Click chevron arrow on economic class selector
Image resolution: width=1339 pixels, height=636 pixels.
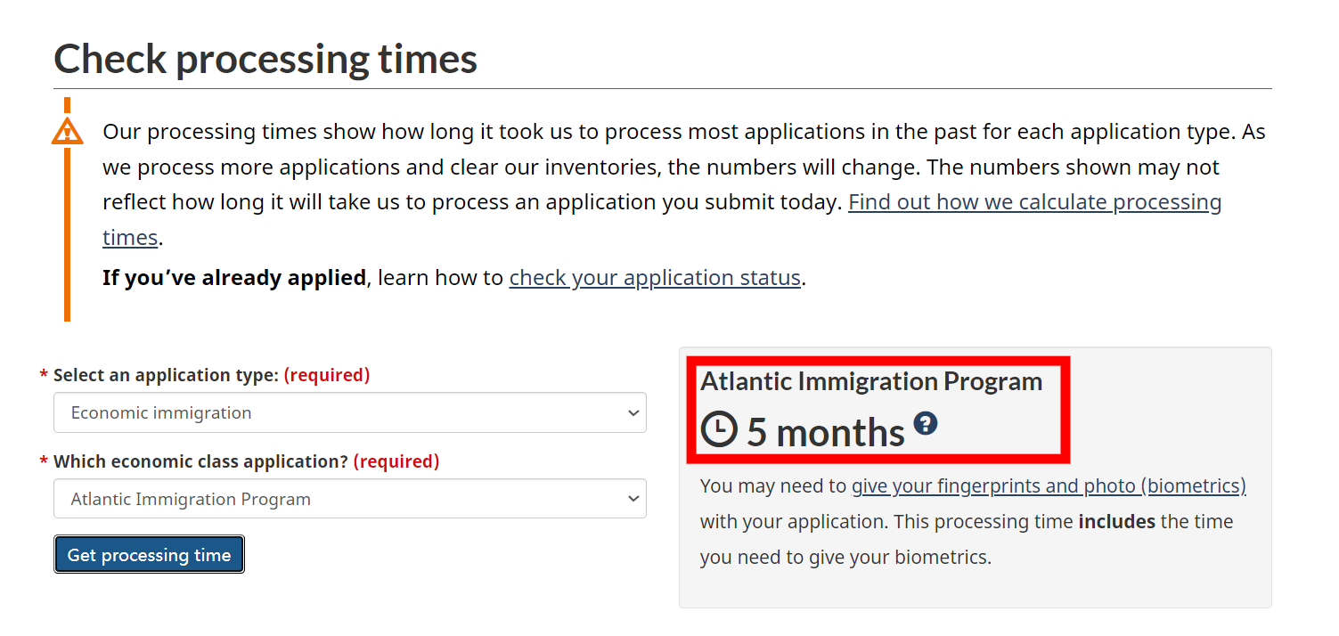pos(633,499)
